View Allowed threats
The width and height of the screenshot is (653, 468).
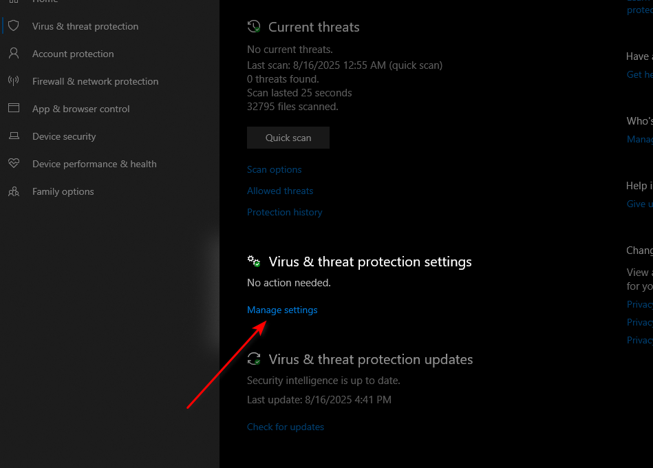[279, 191]
